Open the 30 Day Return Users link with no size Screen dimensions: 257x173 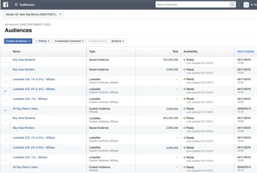coord(25,167)
